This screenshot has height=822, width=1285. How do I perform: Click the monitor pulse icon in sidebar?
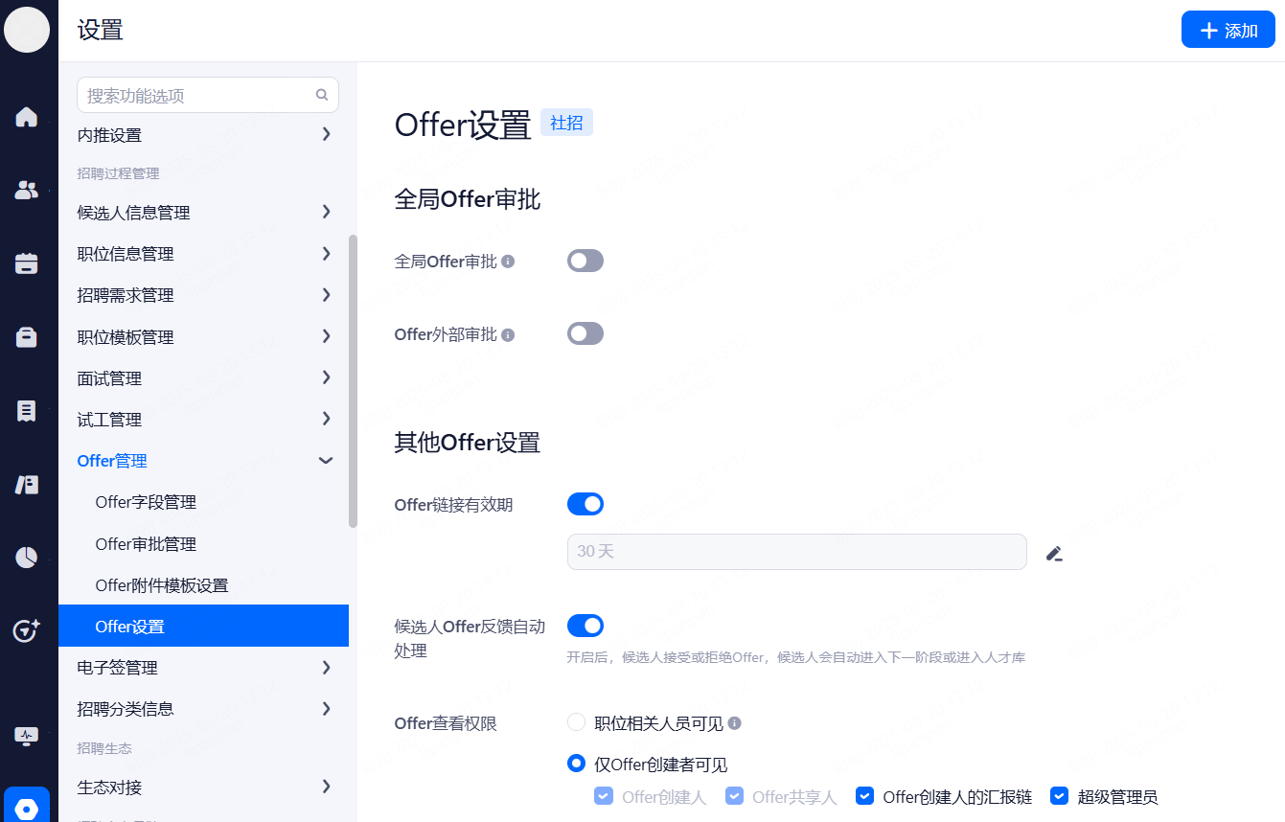click(x=27, y=736)
